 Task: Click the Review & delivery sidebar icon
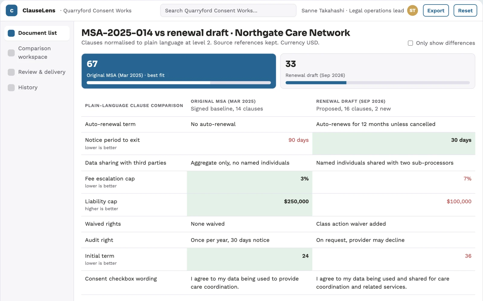[11, 72]
